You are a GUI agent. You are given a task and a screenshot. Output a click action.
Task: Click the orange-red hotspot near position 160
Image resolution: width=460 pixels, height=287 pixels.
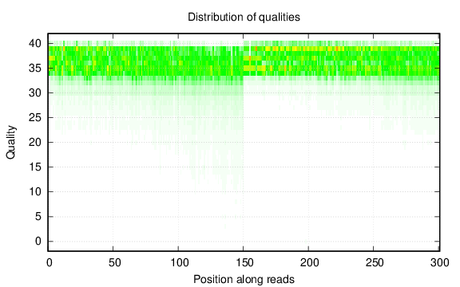click(256, 49)
